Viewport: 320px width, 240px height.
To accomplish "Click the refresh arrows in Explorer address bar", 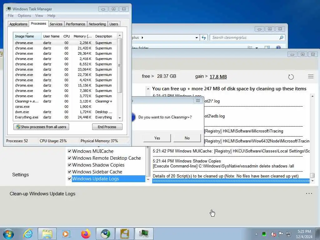I will point(204,37).
